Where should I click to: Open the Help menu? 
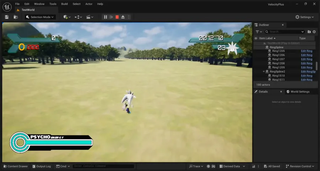(100, 4)
